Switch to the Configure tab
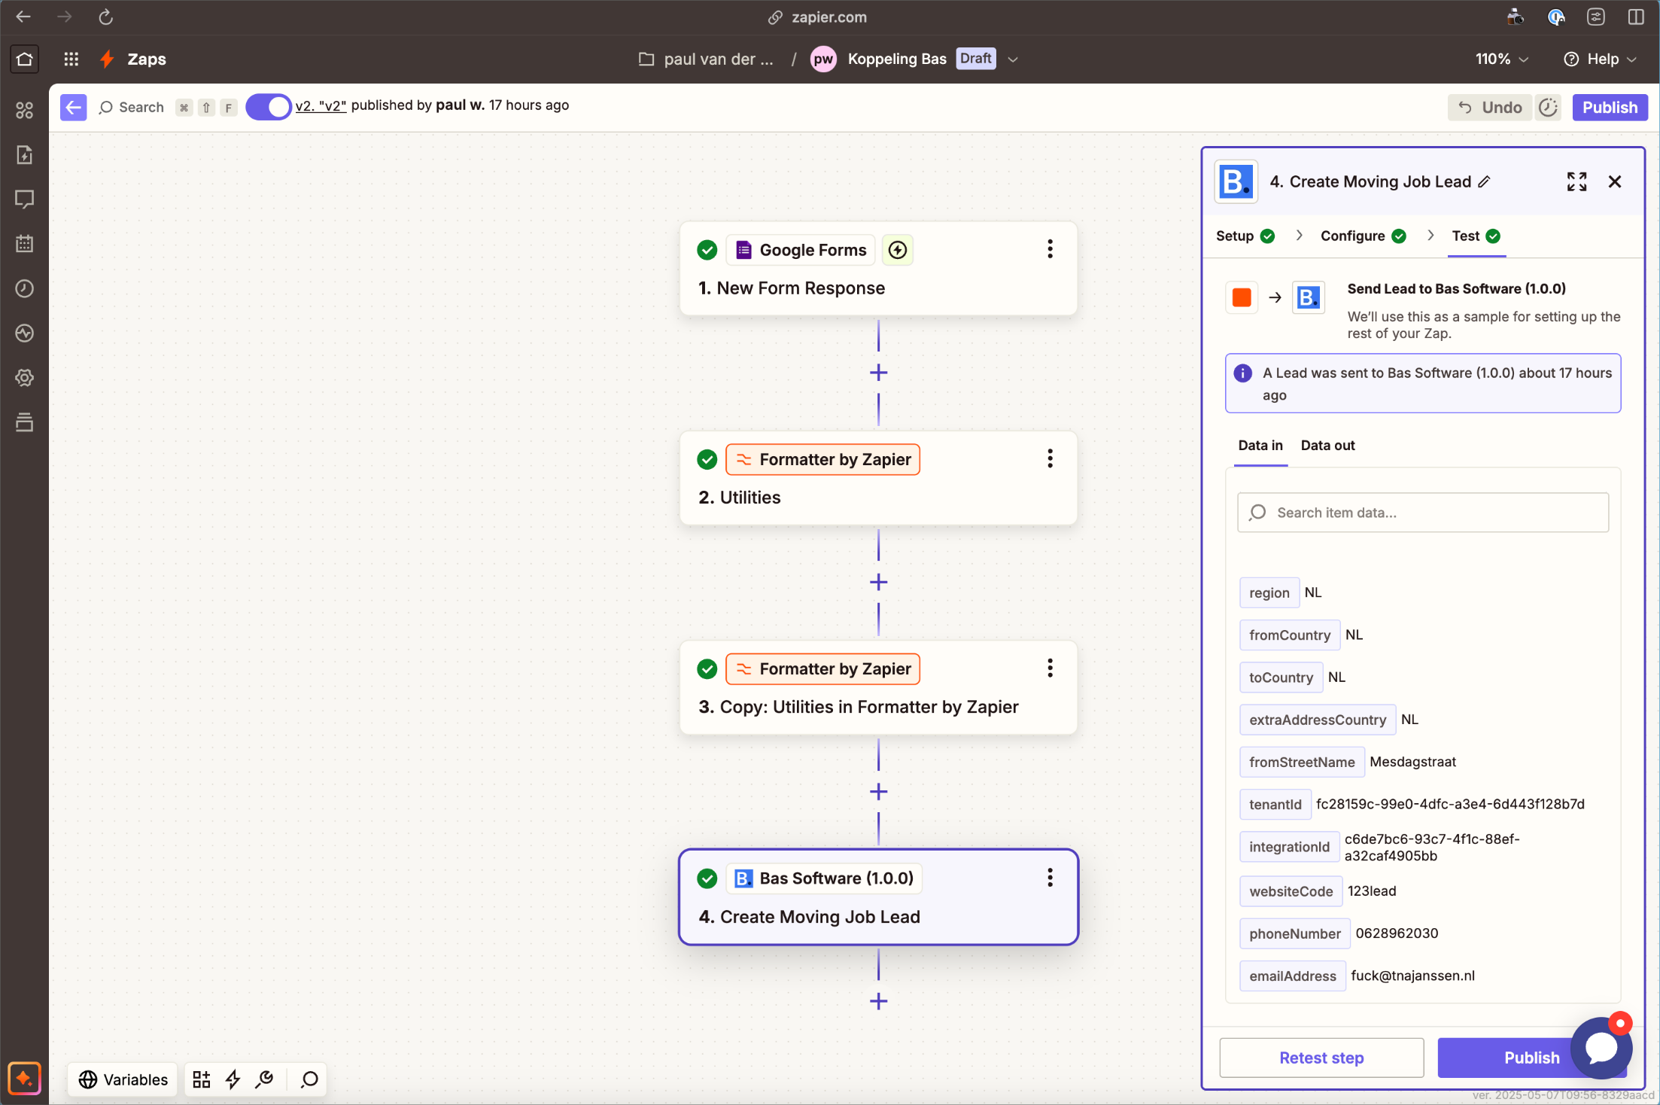Image resolution: width=1660 pixels, height=1105 pixels. (1363, 236)
